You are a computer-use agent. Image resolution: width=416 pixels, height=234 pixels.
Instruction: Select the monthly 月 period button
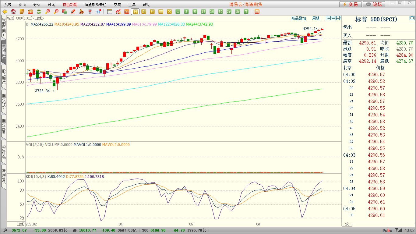[x=152, y=12]
